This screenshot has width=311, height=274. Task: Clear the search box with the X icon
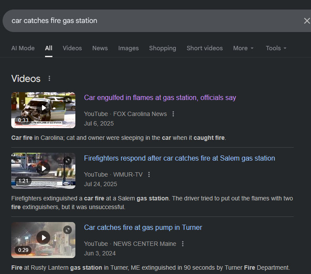(x=307, y=21)
